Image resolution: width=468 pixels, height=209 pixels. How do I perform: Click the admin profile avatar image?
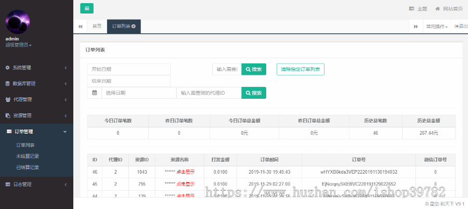(x=18, y=22)
